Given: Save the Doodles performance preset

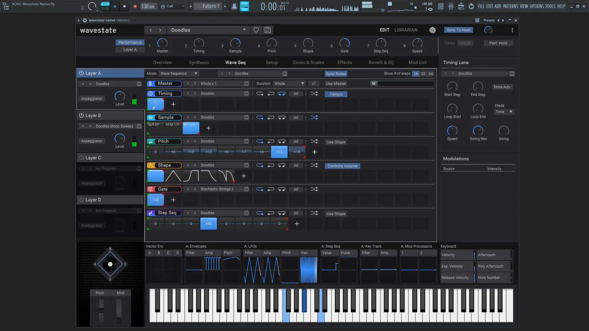Looking at the screenshot, I should click(x=268, y=30).
